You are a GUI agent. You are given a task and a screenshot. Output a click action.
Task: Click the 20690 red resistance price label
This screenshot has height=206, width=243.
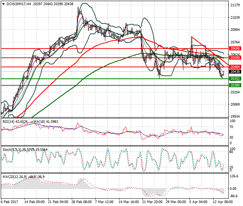click(235, 49)
